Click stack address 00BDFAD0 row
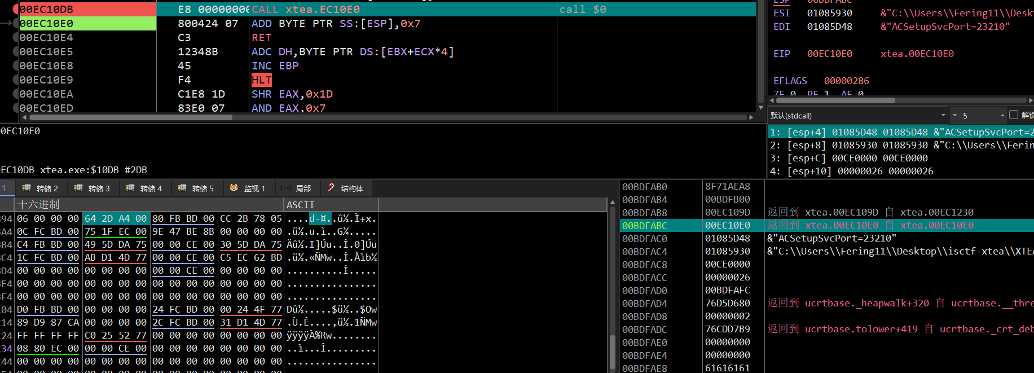This screenshot has height=373, width=1034. tap(827, 290)
